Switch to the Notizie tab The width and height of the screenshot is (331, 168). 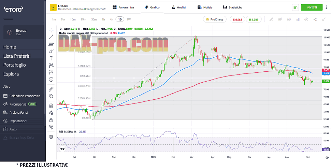[x=205, y=8]
